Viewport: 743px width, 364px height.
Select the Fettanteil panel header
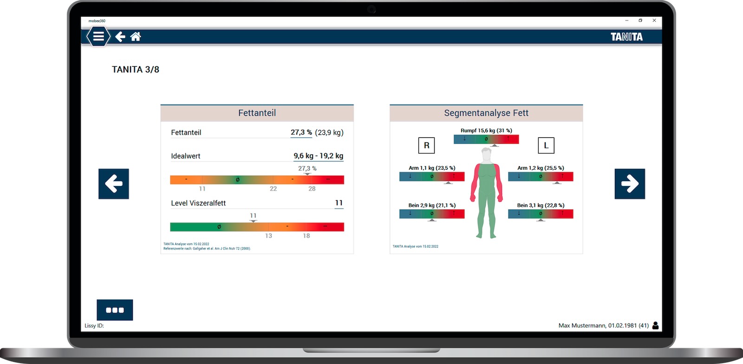(257, 113)
